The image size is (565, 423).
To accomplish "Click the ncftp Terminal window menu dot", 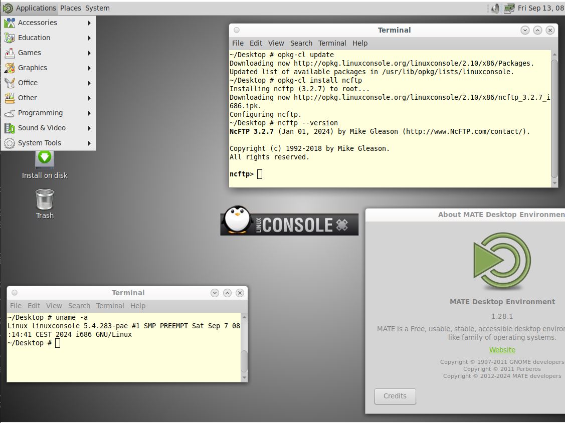I will click(x=237, y=30).
